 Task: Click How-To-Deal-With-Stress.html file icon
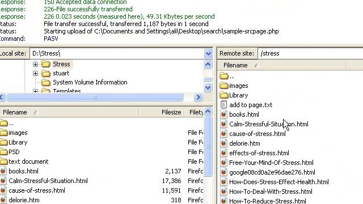pyautogui.click(x=223, y=192)
